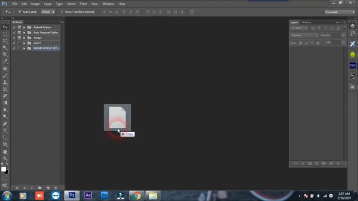The width and height of the screenshot is (358, 201).
Task: Select the Path Selection tool
Action: [x=5, y=137]
